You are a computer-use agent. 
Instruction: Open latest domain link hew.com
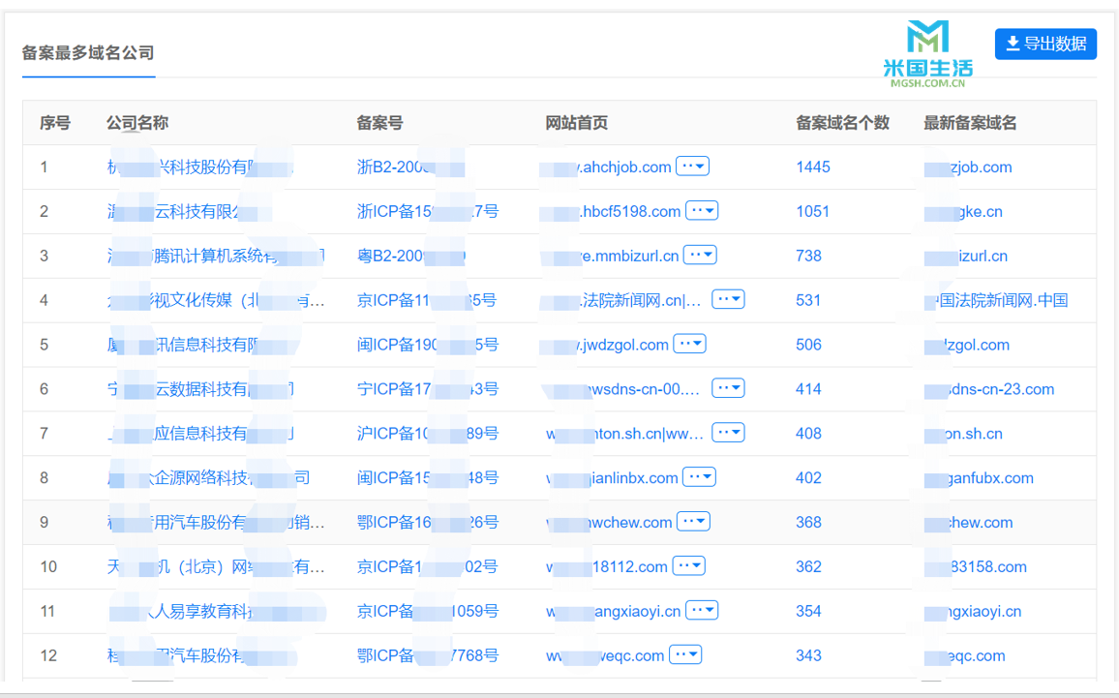pos(968,523)
